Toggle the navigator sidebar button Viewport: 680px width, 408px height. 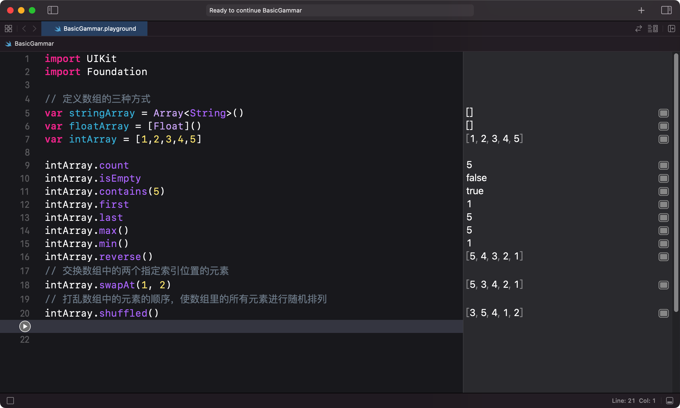point(53,10)
